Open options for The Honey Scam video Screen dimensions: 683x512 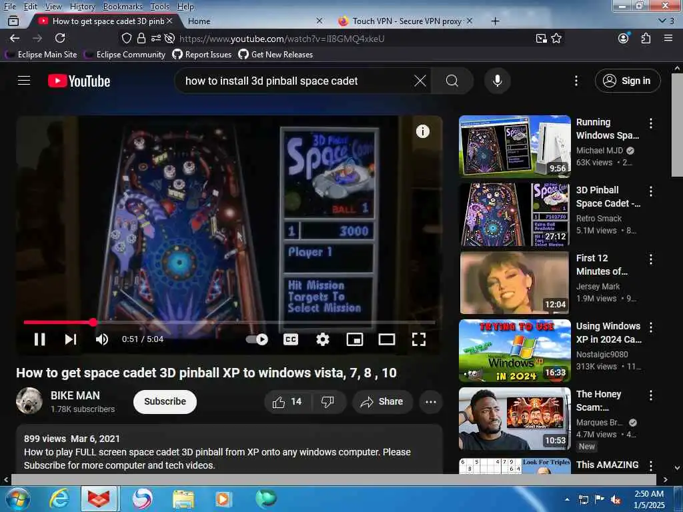(651, 395)
